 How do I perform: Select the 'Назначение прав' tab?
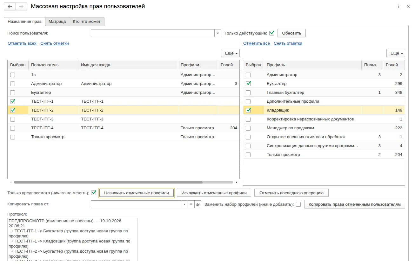pos(24,22)
